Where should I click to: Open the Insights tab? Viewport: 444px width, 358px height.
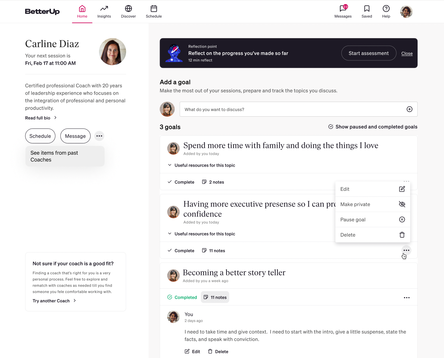[x=104, y=12]
